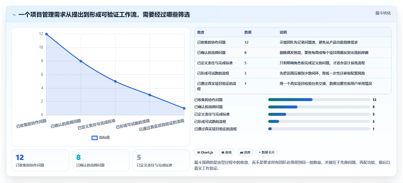Image resolution: width=403 pixels, height=183 pixels.
Task: Click the chart data point at value 3
Action: coord(150,95)
